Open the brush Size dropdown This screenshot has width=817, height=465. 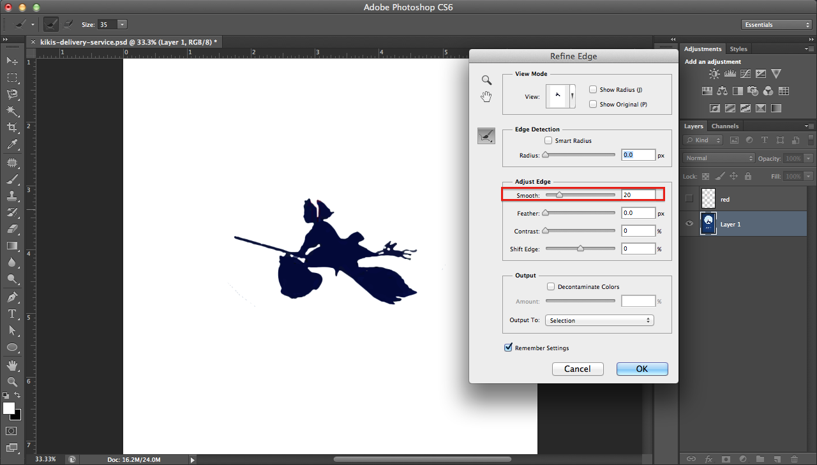(x=122, y=24)
